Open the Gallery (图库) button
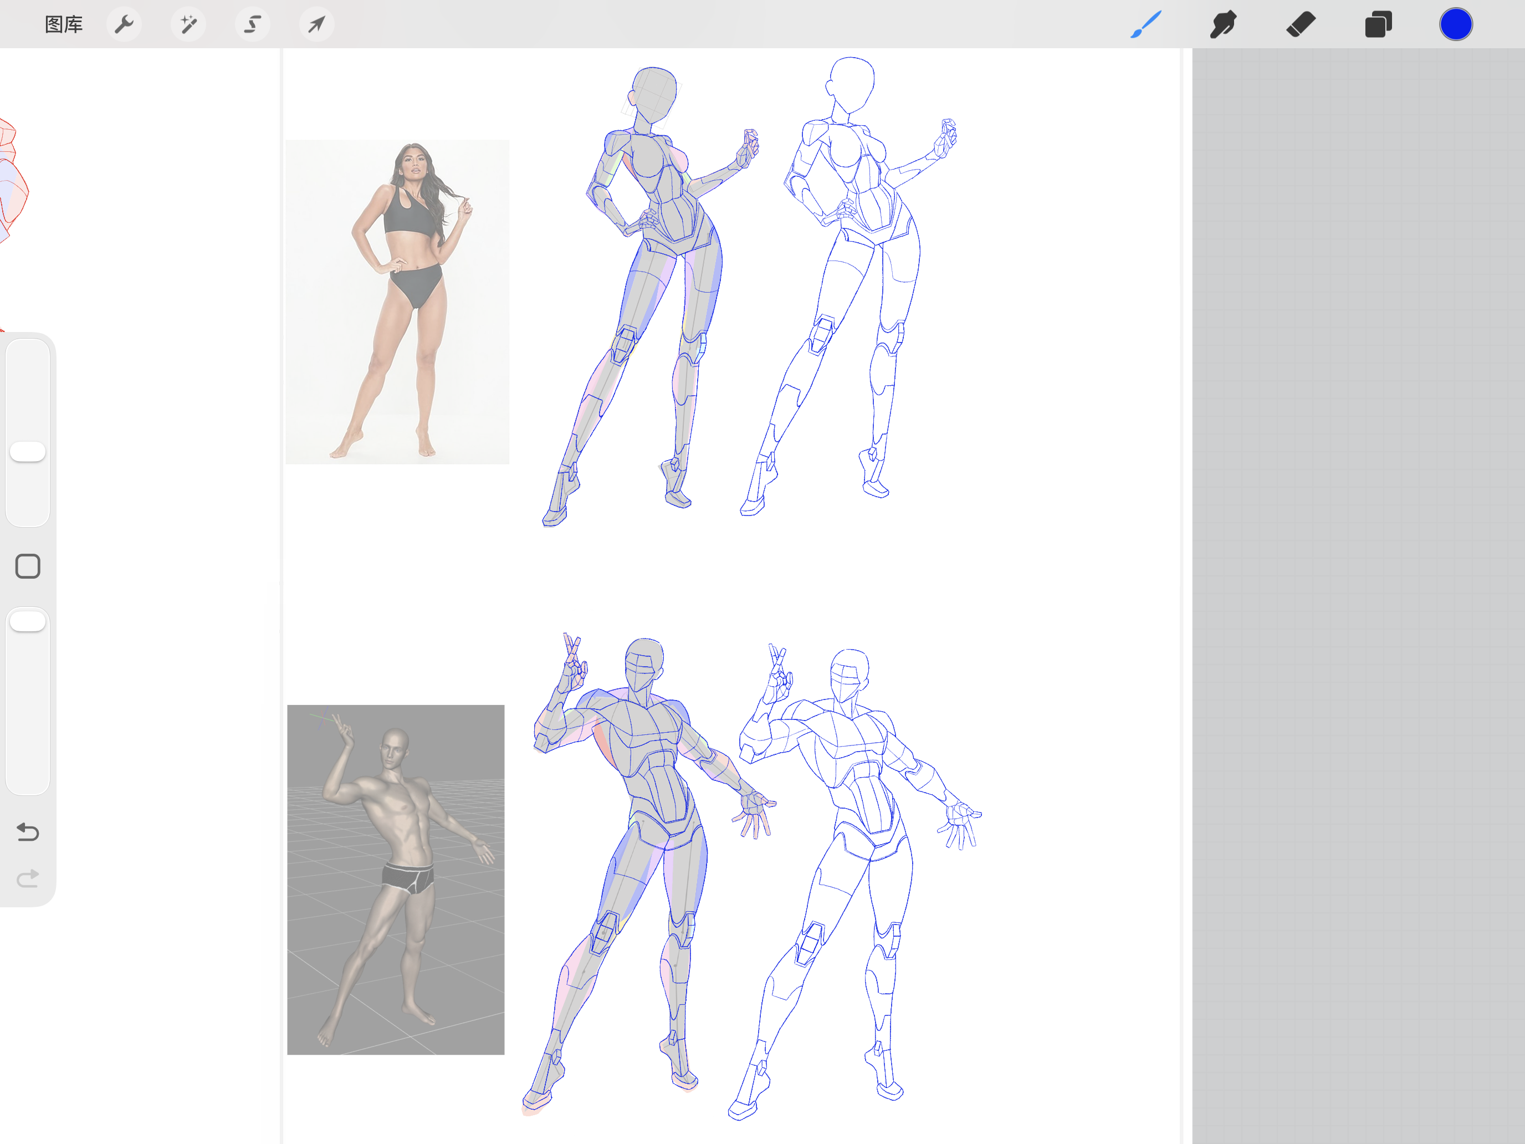The height and width of the screenshot is (1144, 1525). (x=63, y=25)
